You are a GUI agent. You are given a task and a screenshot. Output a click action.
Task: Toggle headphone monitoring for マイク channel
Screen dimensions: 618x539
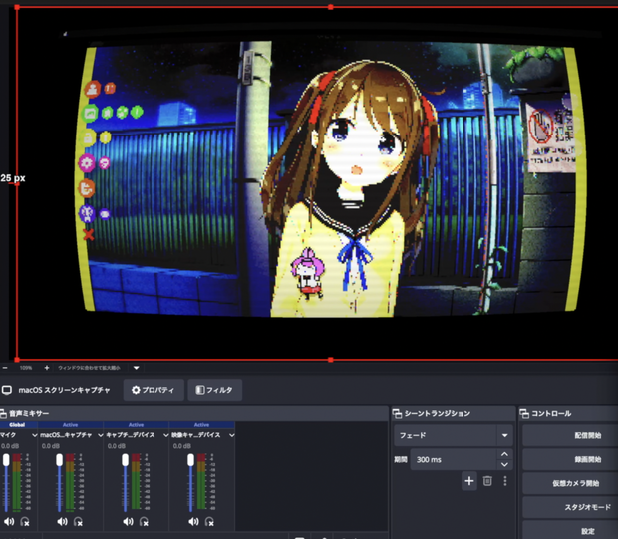coord(25,522)
